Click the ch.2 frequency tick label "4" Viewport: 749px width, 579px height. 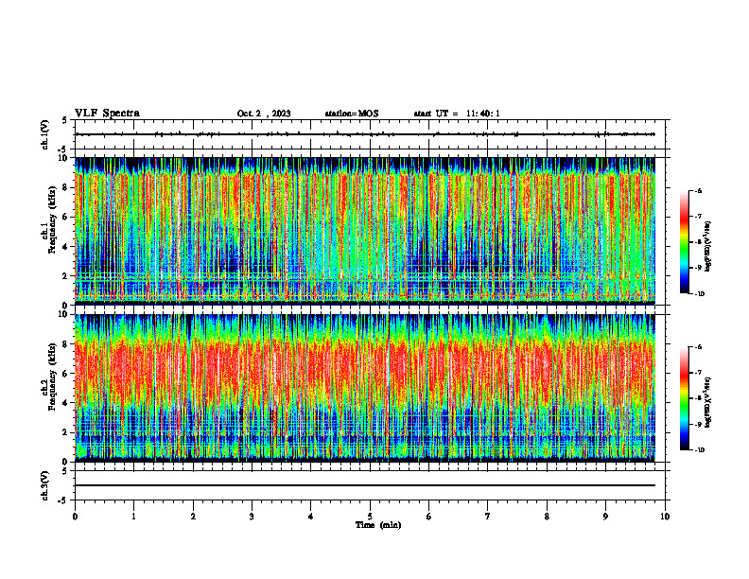(67, 403)
